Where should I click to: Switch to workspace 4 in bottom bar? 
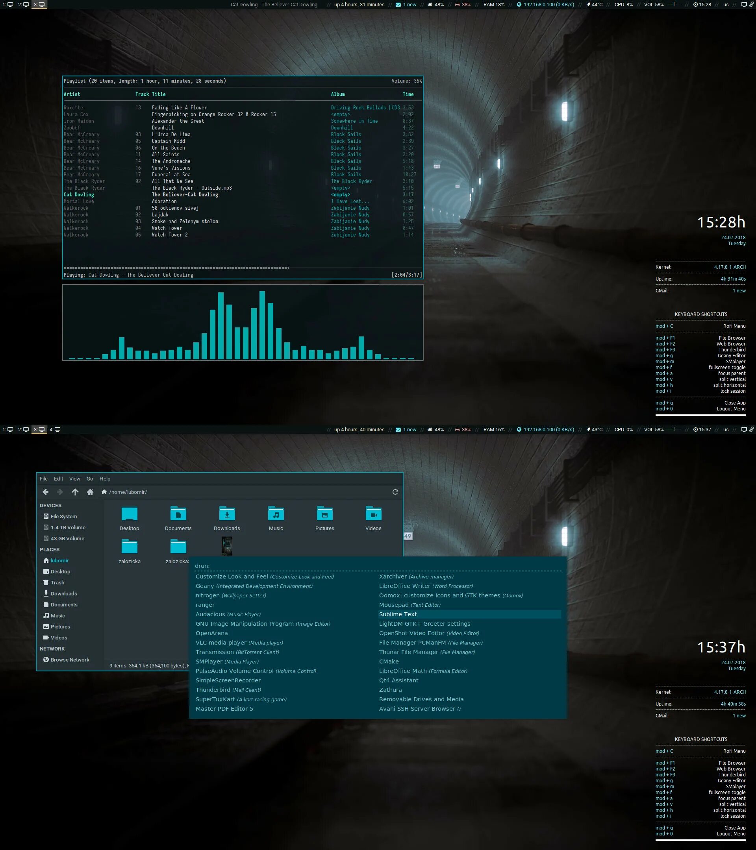[x=55, y=430]
